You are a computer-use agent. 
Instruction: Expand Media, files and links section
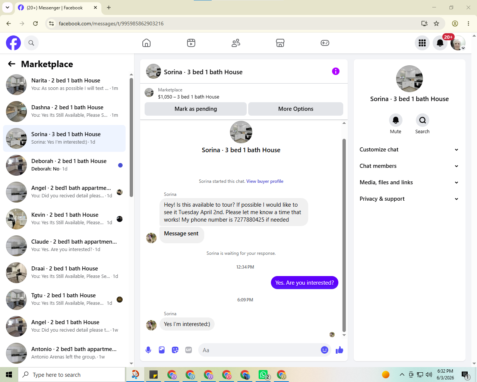coord(409,182)
